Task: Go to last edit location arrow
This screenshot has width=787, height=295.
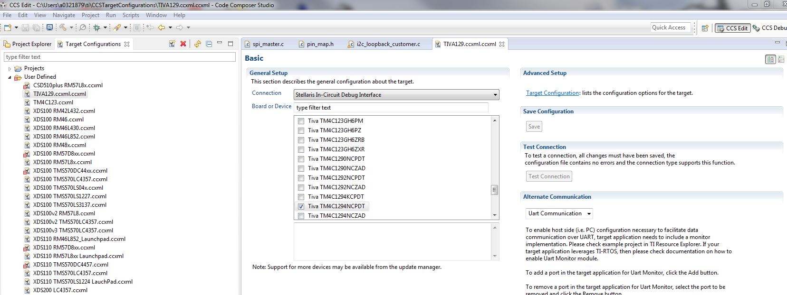Action: click(x=150, y=28)
